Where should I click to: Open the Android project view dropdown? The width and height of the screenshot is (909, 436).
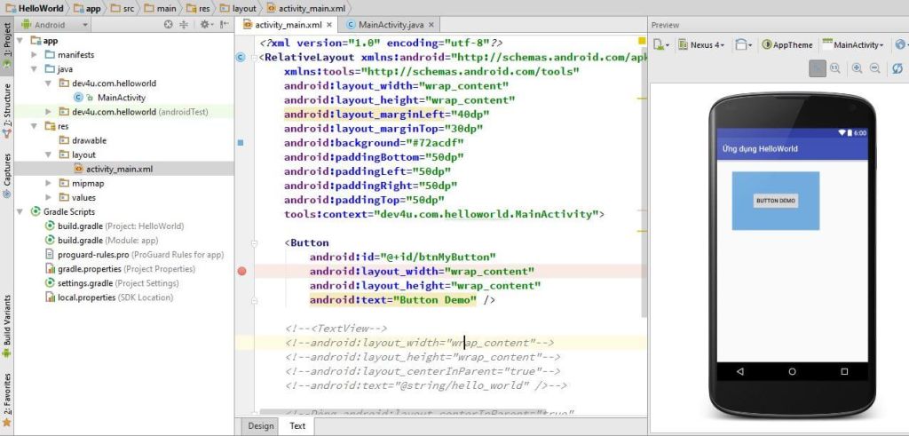coord(53,25)
